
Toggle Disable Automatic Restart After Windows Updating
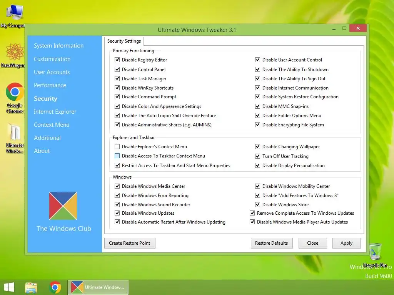point(117,222)
